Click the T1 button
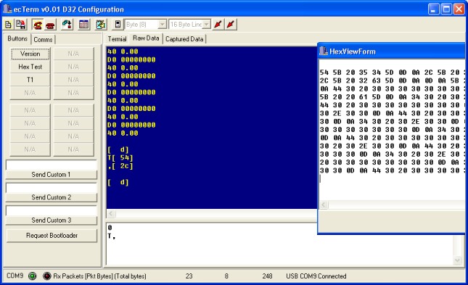 pos(30,80)
